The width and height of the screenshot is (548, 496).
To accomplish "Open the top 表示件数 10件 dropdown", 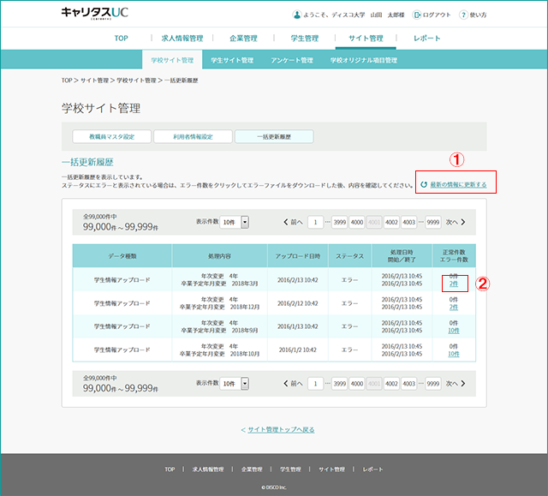I will (234, 222).
